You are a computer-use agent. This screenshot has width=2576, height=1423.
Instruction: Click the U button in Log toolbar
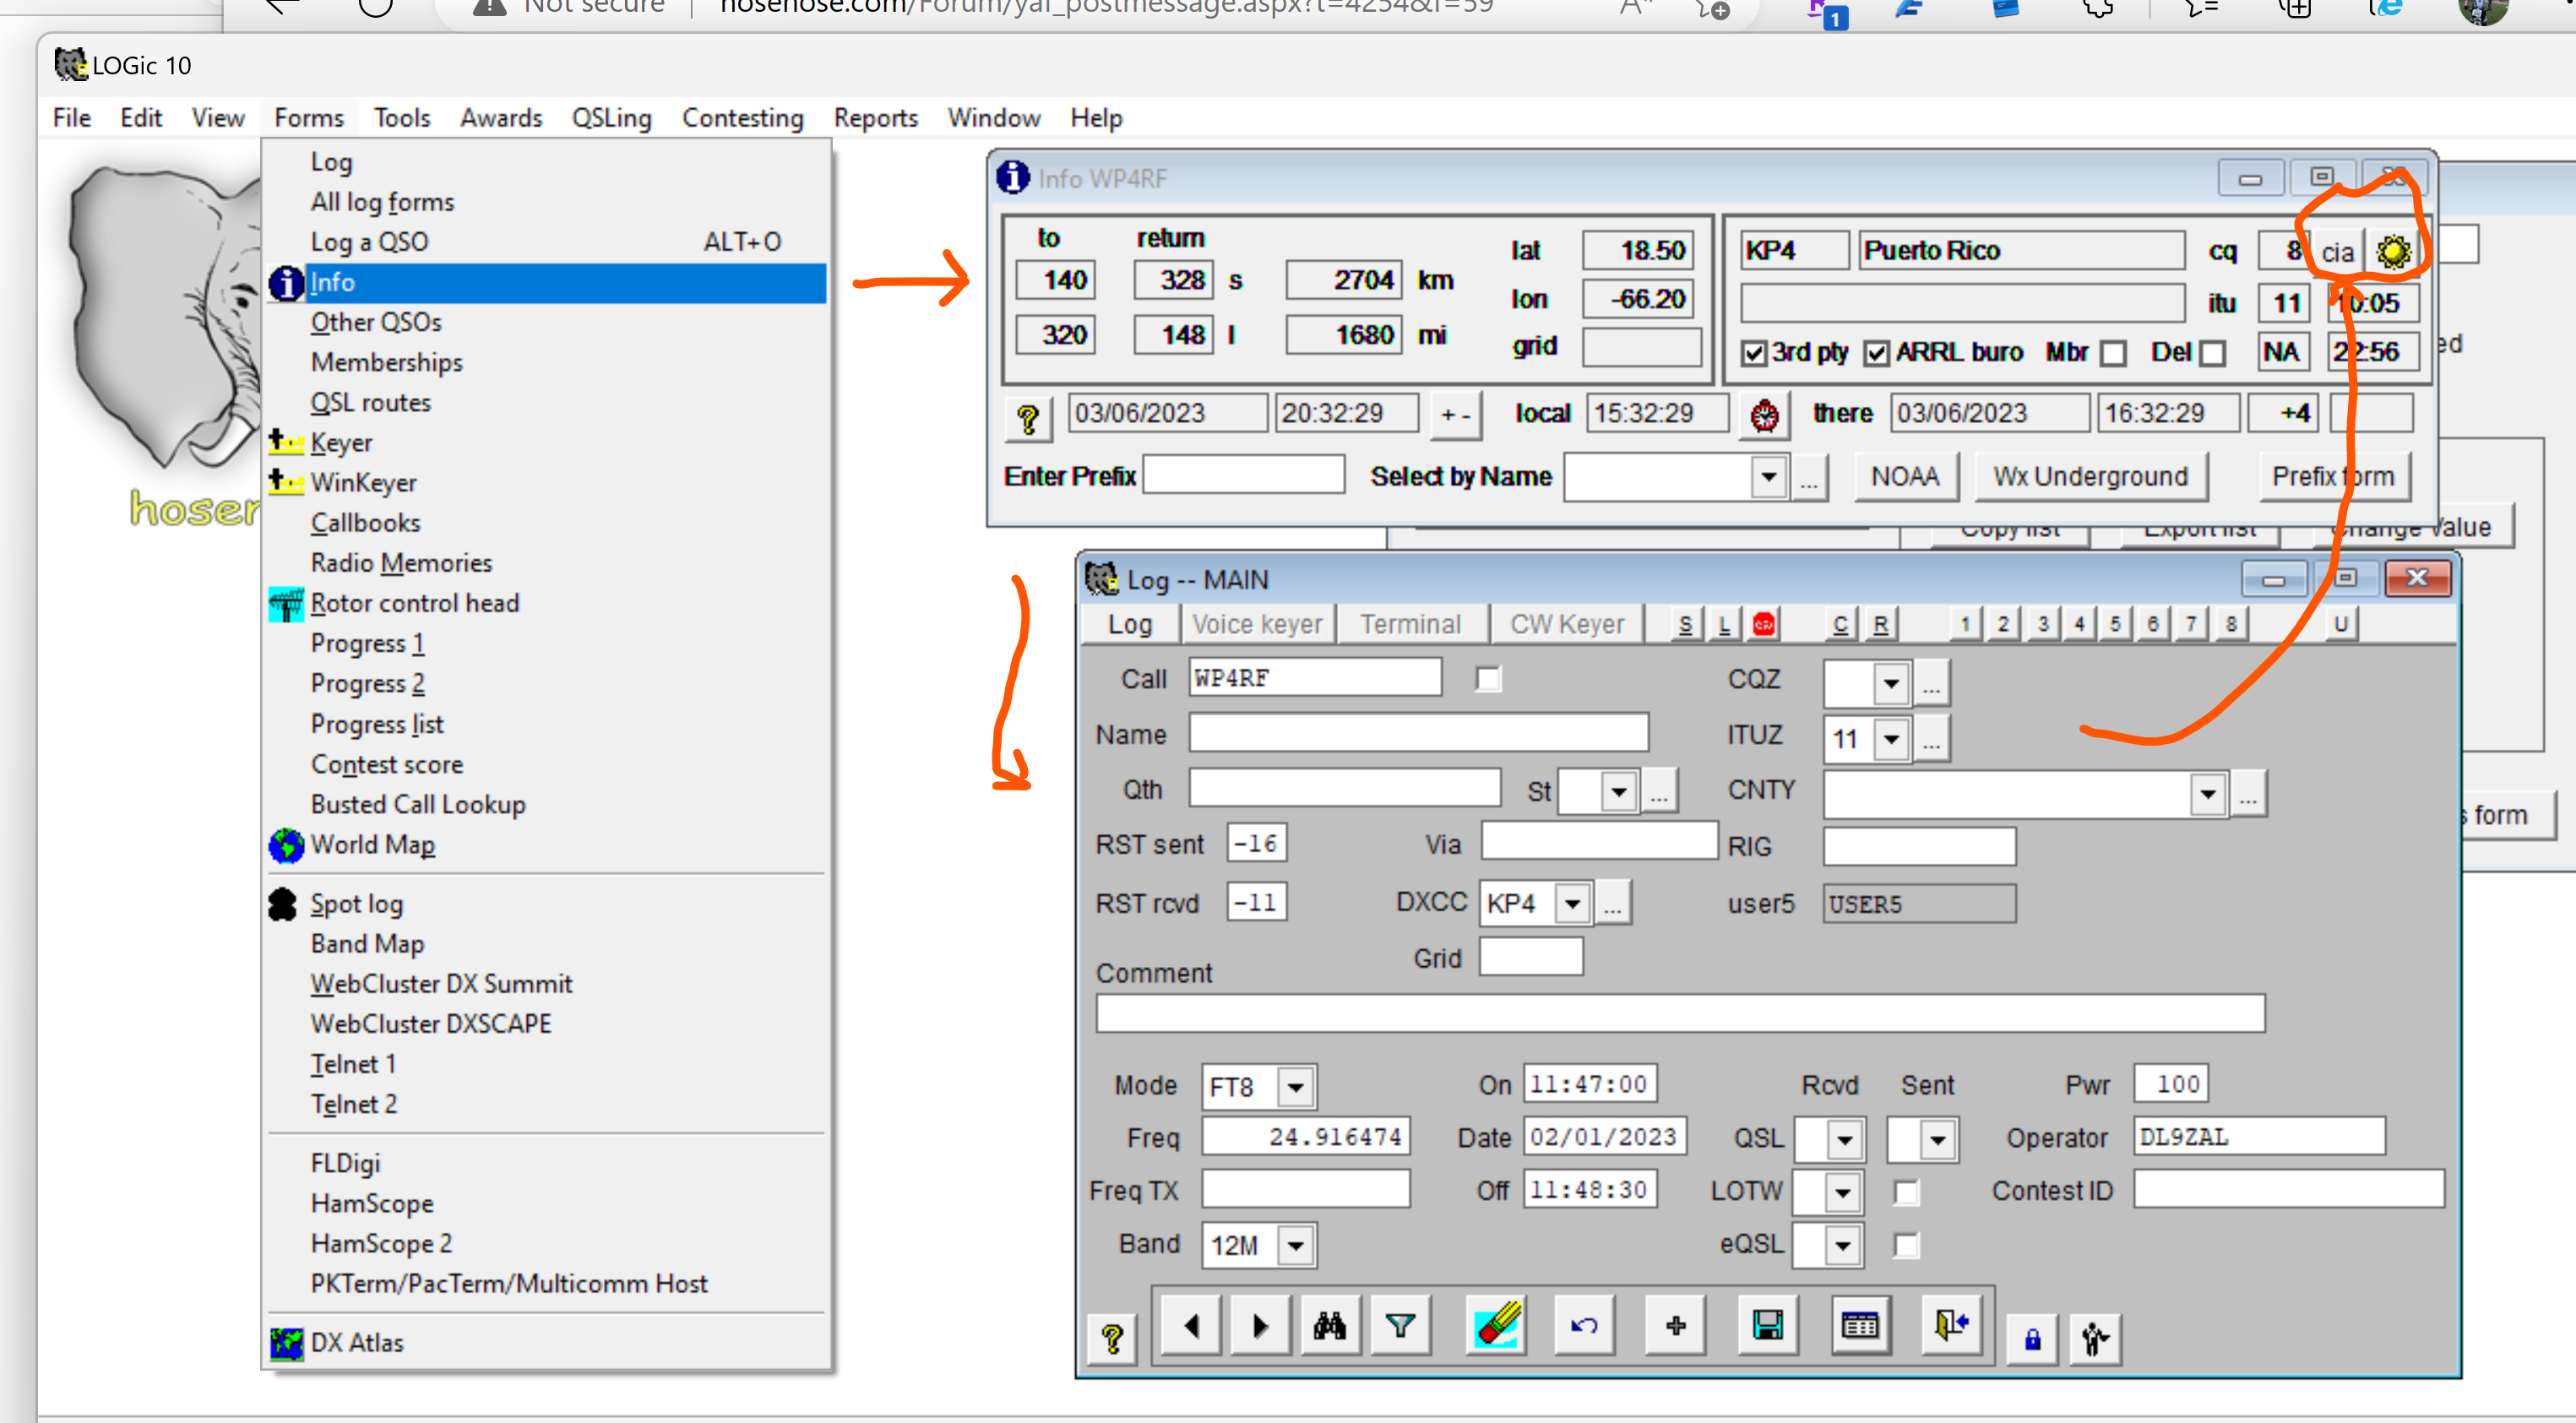(x=2340, y=625)
